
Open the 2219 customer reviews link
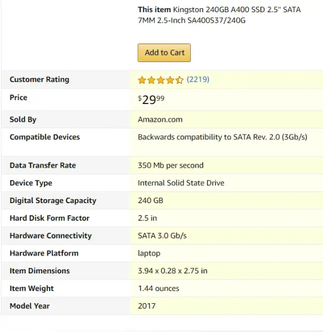198,80
